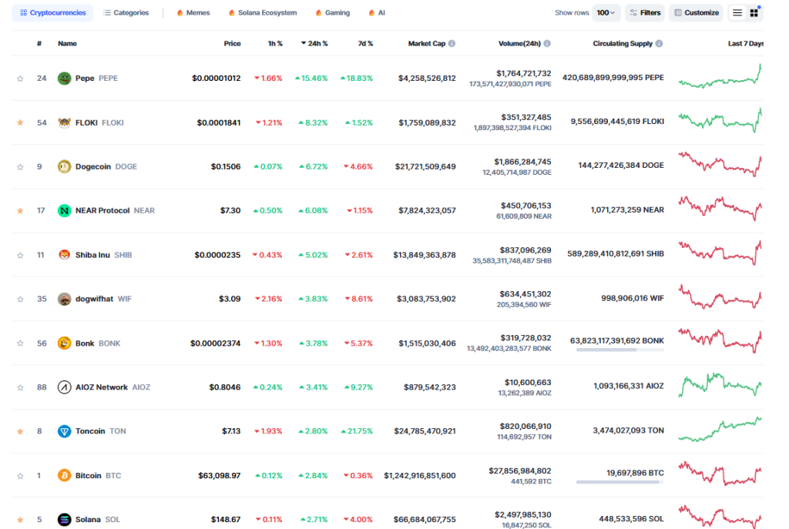Sort by Name column header
The height and width of the screenshot is (529, 789).
pos(68,44)
